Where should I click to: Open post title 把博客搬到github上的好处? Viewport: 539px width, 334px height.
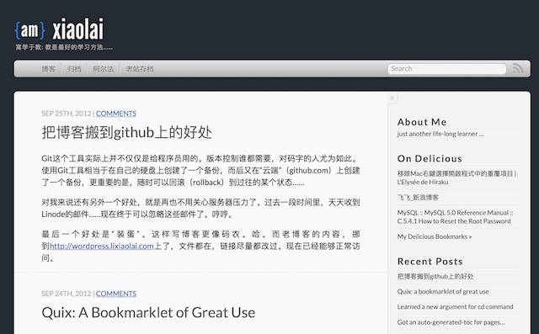[x=127, y=132]
